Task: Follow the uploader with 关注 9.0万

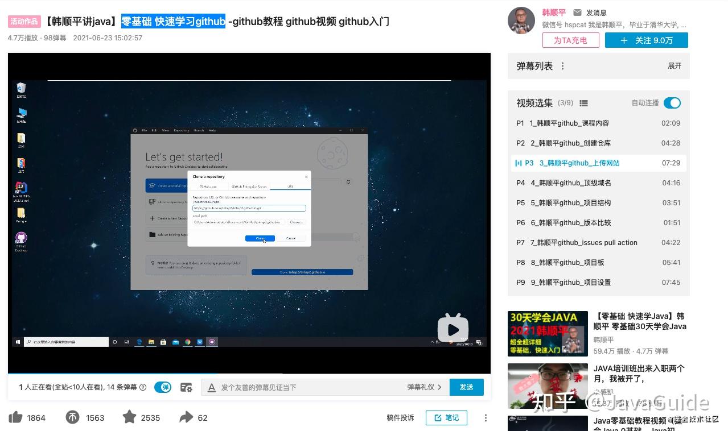Action: 646,40
